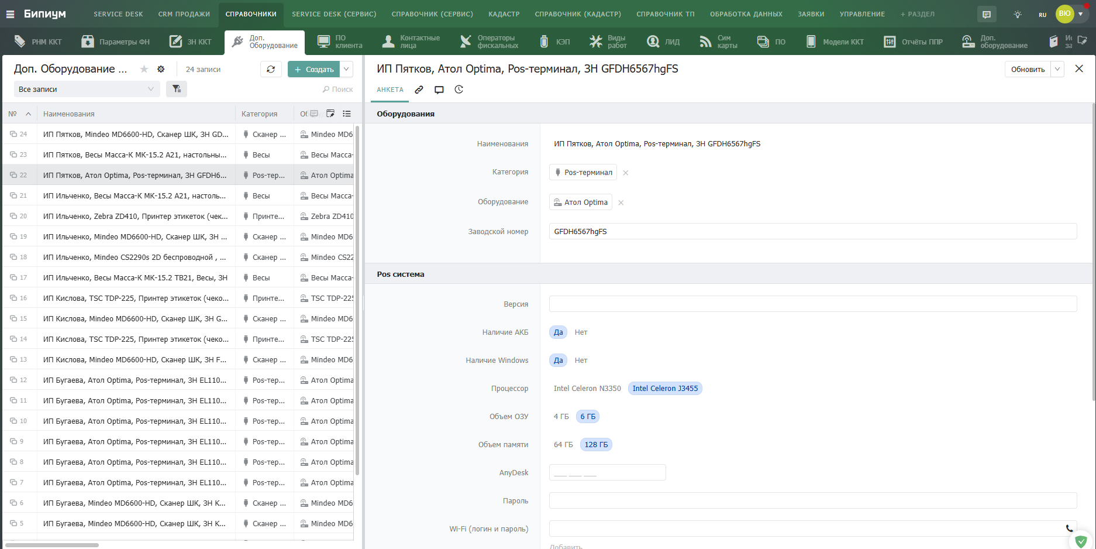Clear the Pos-терминал category value
Image resolution: width=1096 pixels, height=549 pixels.
(x=626, y=173)
